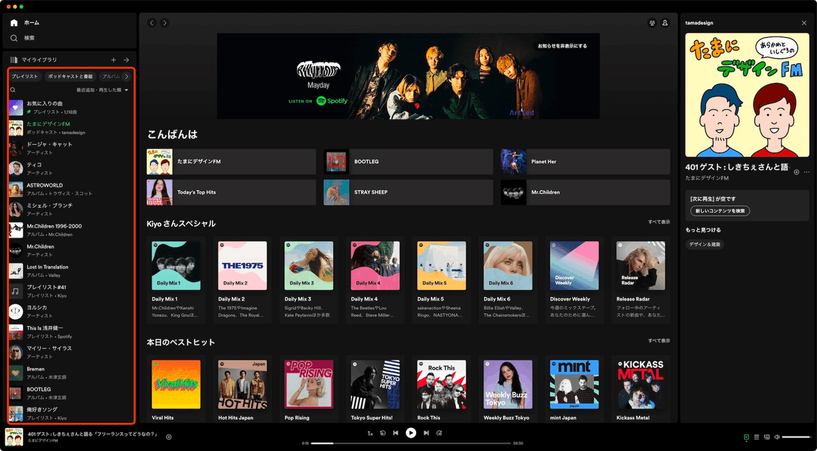817x451 pixels.
Task: Open Bremen album in library
Action: 71,372
